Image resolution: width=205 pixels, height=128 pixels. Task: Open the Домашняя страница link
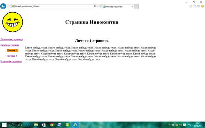click(12, 39)
